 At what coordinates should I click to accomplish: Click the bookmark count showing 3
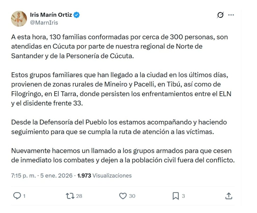[x=183, y=196]
